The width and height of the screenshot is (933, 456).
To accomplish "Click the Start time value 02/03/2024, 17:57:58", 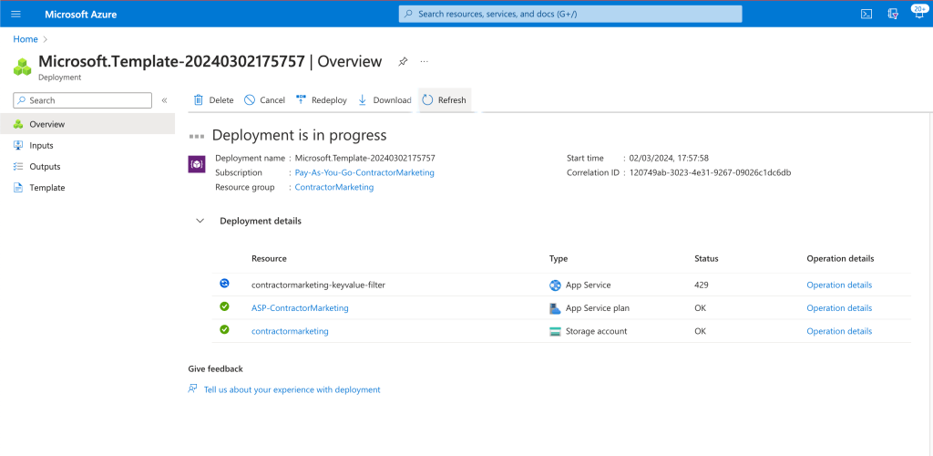I will [669, 158].
